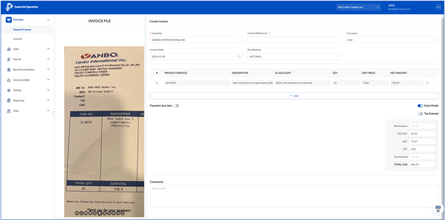Click the GST/HST field 35.93
Viewport: 445px width, 220px height.
point(422,133)
